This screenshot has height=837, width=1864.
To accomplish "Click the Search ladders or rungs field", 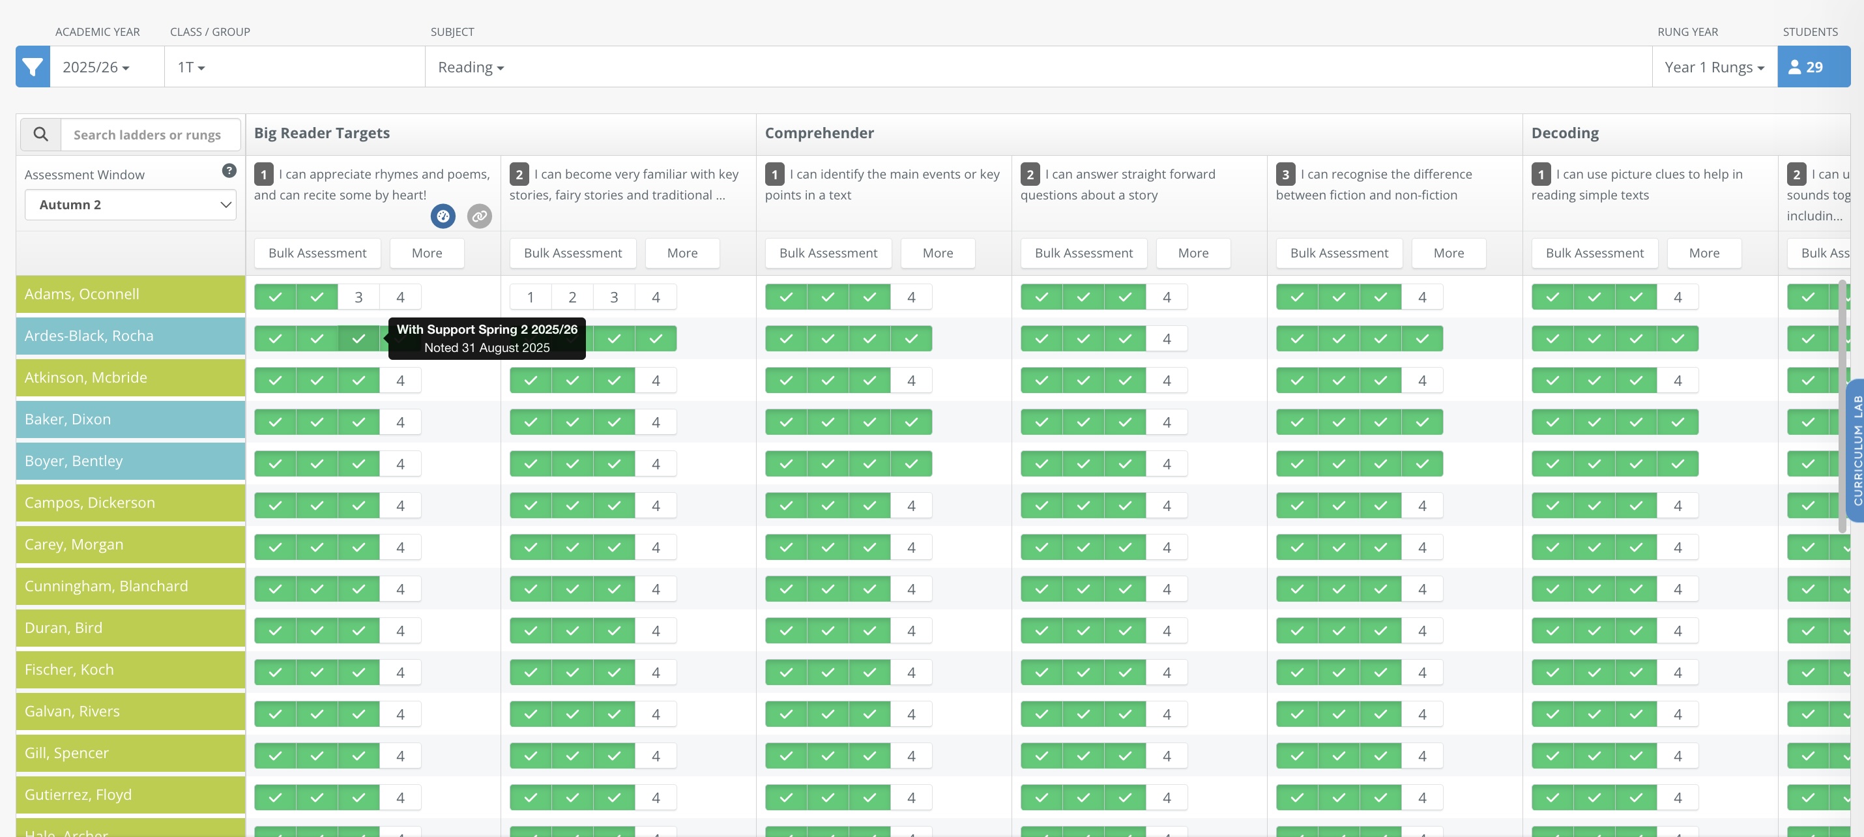I will [x=151, y=135].
